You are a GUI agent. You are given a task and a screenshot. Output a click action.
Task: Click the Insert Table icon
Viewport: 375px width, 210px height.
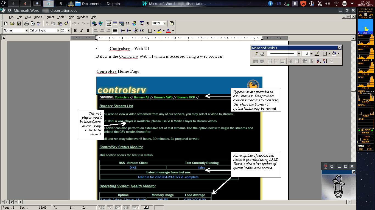[115, 24]
